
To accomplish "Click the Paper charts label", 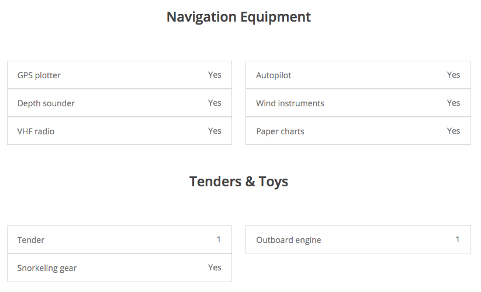I will (280, 131).
